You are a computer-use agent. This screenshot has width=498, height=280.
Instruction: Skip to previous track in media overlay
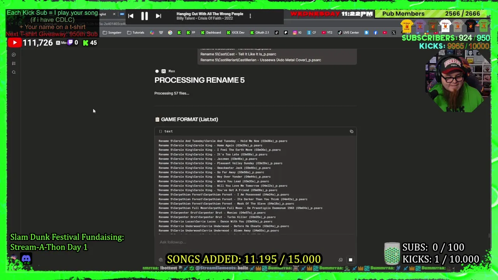tap(131, 16)
